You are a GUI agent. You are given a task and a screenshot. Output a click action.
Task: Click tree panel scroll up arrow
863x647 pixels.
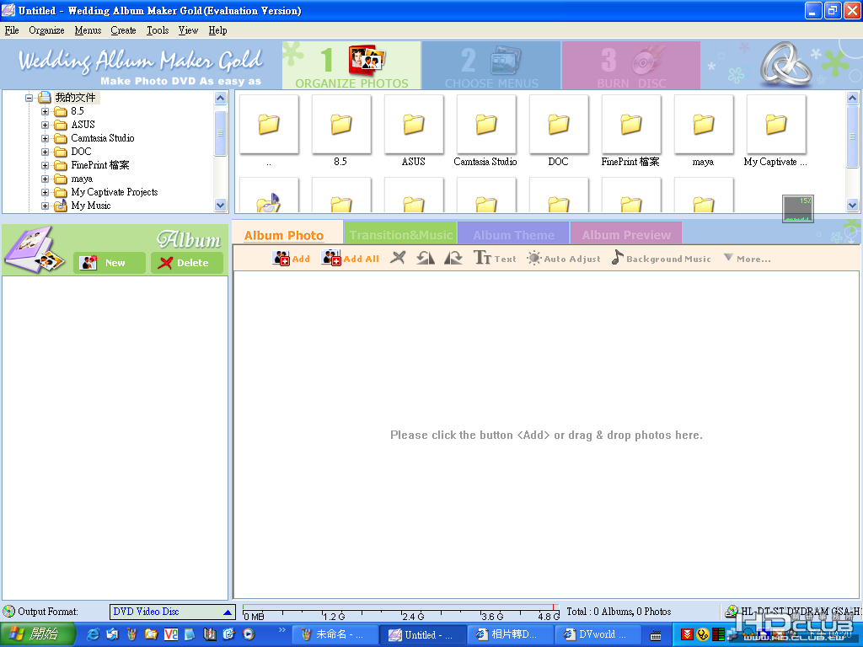[x=220, y=99]
